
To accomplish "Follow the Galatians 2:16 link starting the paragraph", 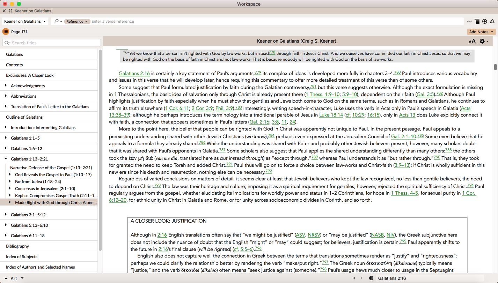I will (134, 73).
